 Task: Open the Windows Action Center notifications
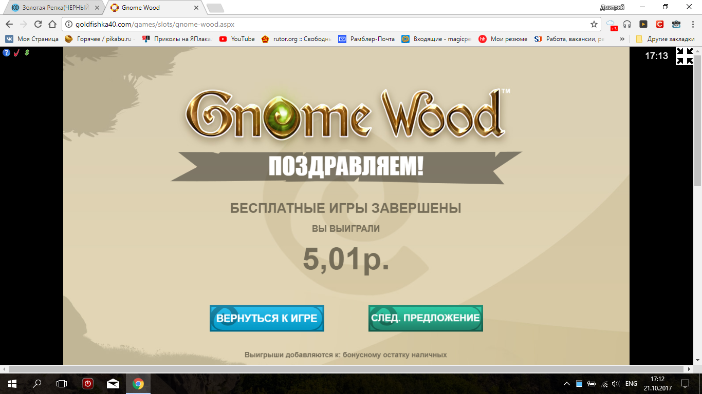(685, 383)
